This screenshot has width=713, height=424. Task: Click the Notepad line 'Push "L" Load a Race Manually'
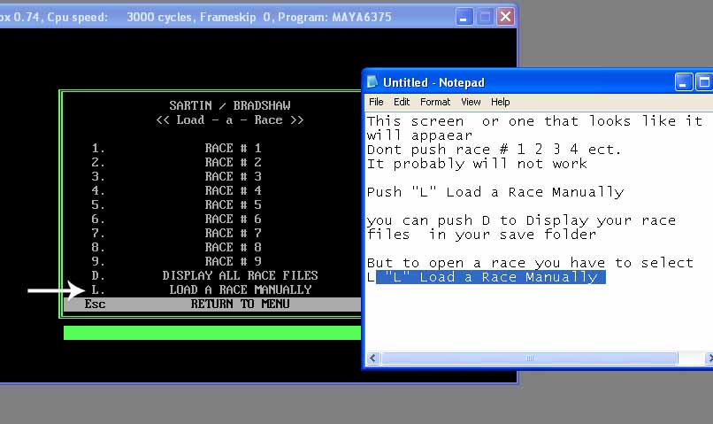tap(495, 192)
